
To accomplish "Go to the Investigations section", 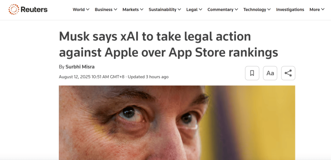I will (290, 9).
